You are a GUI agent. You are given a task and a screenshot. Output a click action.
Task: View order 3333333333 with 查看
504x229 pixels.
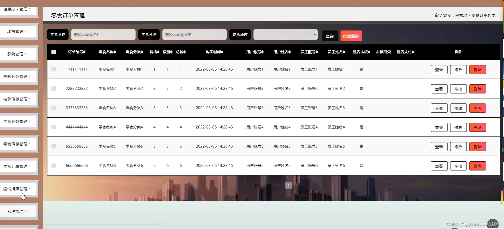439,108
